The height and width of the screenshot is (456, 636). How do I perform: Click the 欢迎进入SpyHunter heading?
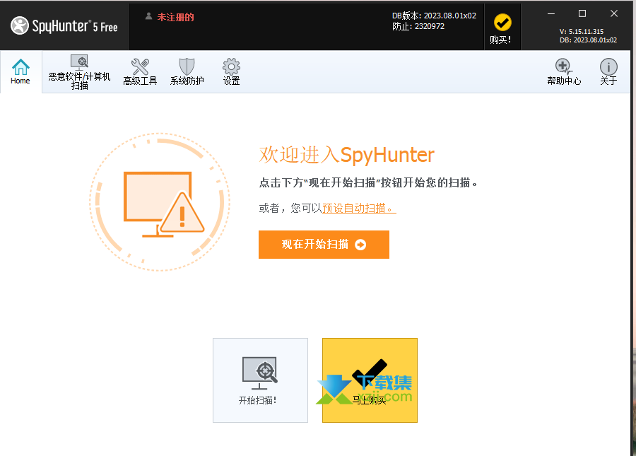coord(347,155)
